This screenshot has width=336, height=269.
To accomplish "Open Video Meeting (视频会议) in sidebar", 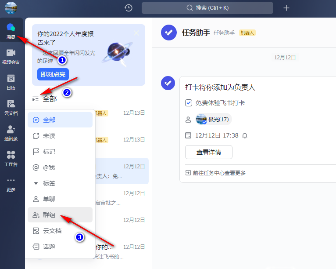I will (11, 56).
